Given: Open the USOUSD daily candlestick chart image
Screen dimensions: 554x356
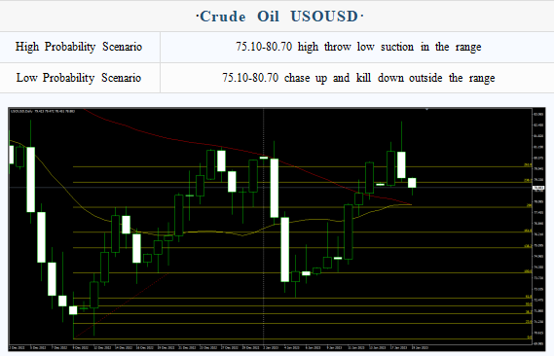Looking at the screenshot, I should point(277,230).
